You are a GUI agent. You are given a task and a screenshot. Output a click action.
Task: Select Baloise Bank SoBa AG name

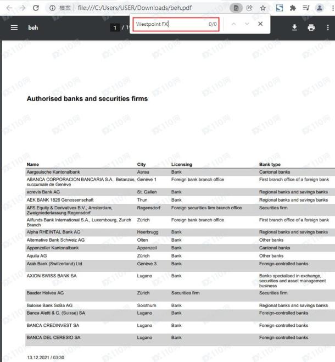49,305
